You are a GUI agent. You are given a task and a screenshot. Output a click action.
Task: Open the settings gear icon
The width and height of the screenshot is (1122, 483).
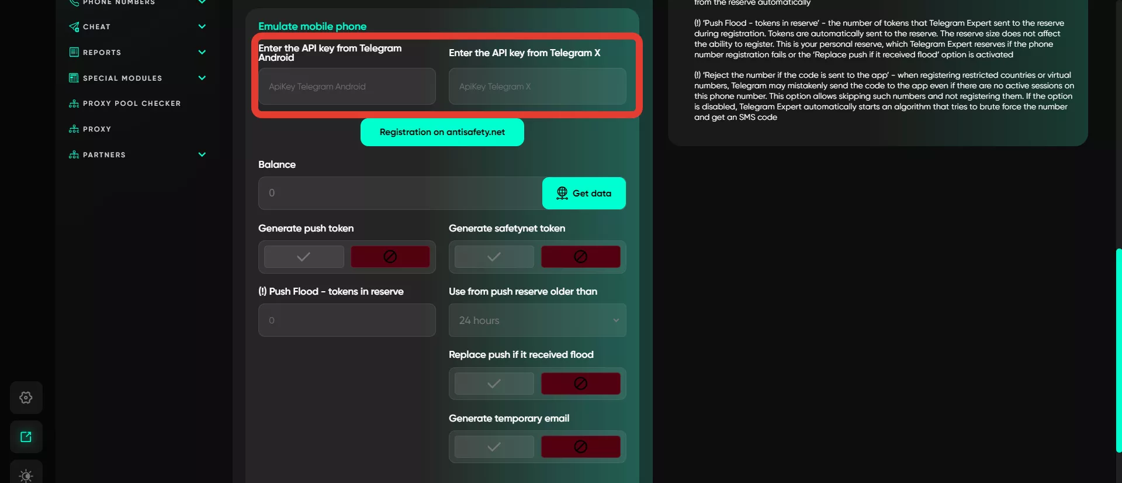26,398
